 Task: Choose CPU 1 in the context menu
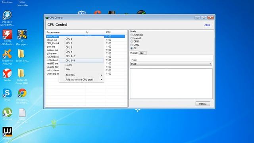(81, 39)
